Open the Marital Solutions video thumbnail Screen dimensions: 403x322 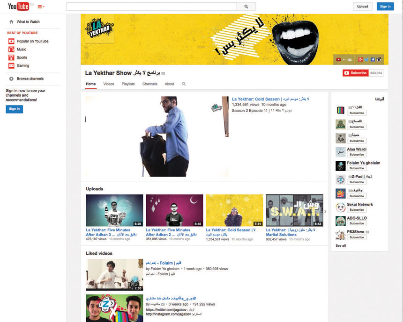pos(294,210)
